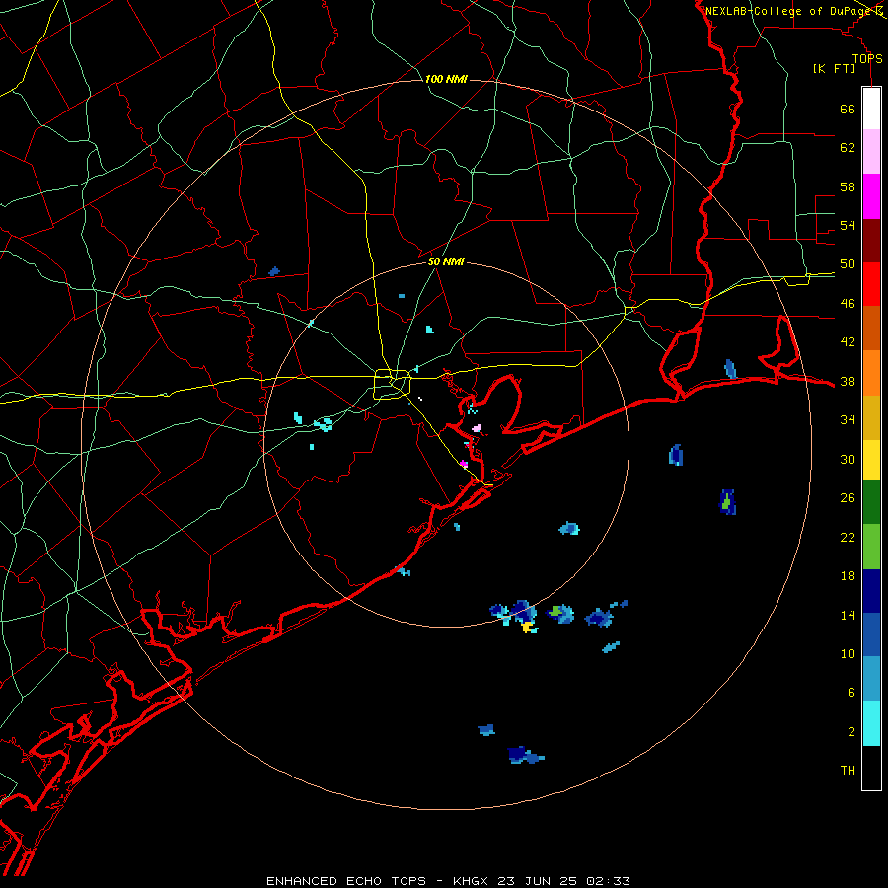The width and height of the screenshot is (888, 888).
Task: Select the bright red legend swatch
Action: click(x=871, y=284)
